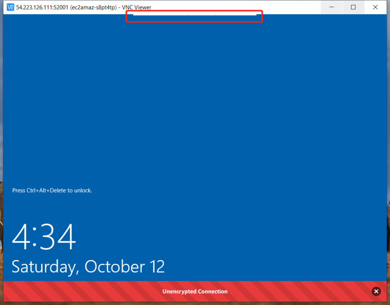Minimize the VNC Viewer window
The image size is (390, 305).
[331, 7]
